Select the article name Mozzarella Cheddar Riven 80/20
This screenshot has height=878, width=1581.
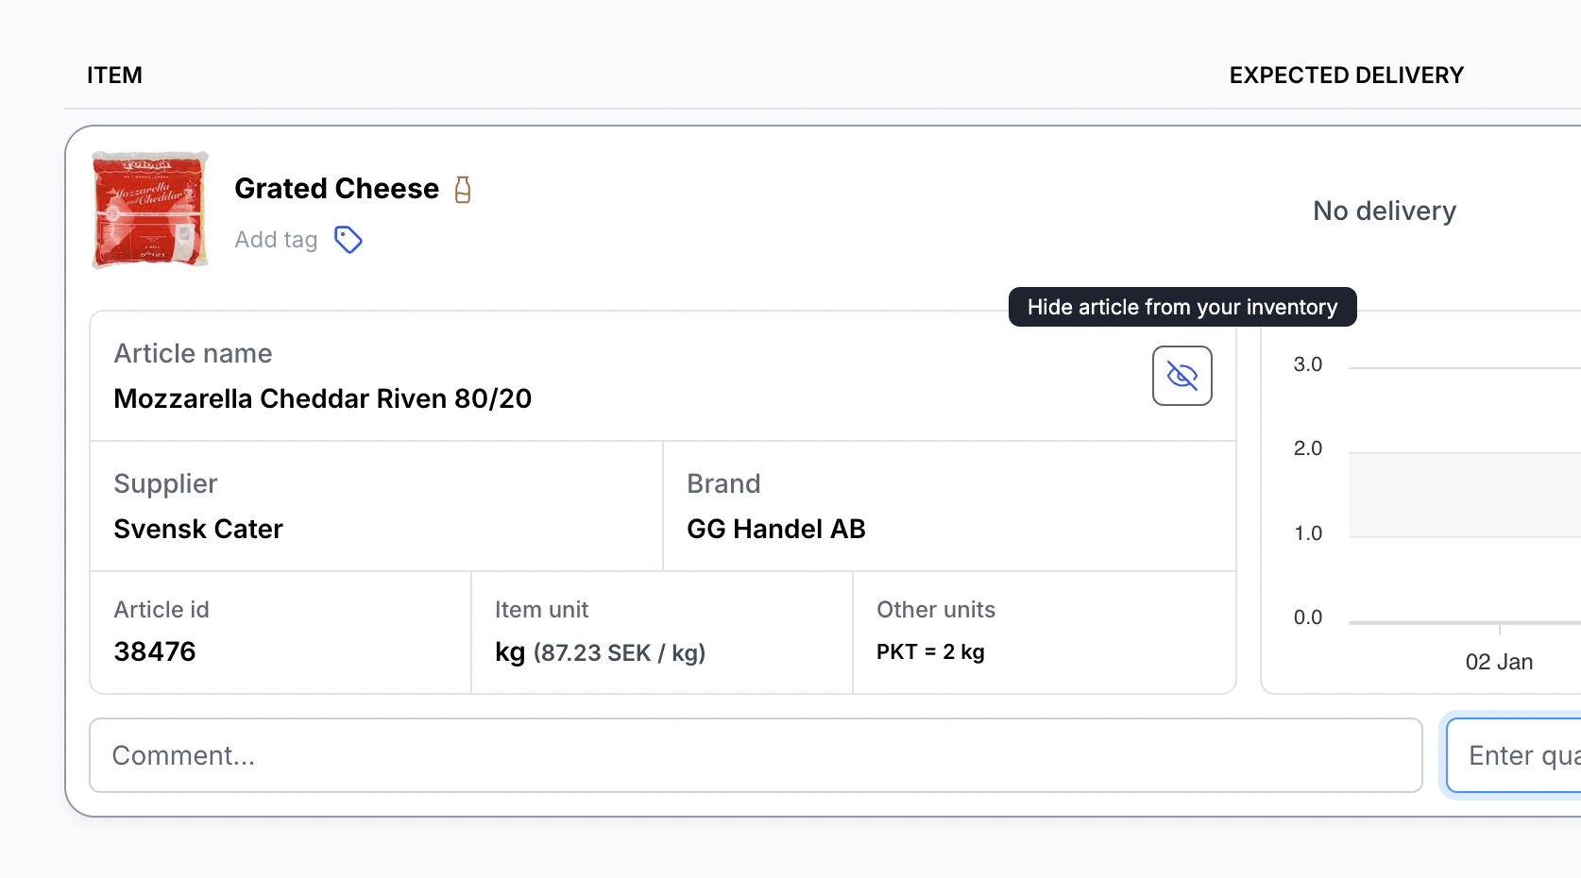(x=322, y=398)
